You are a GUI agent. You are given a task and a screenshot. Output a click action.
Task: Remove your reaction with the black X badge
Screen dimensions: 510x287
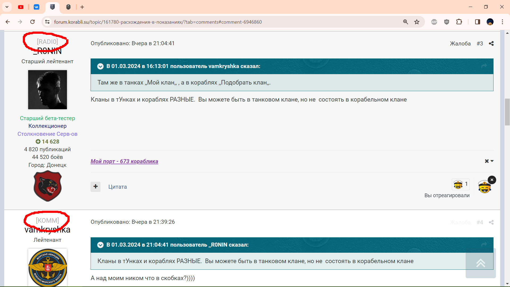click(492, 180)
